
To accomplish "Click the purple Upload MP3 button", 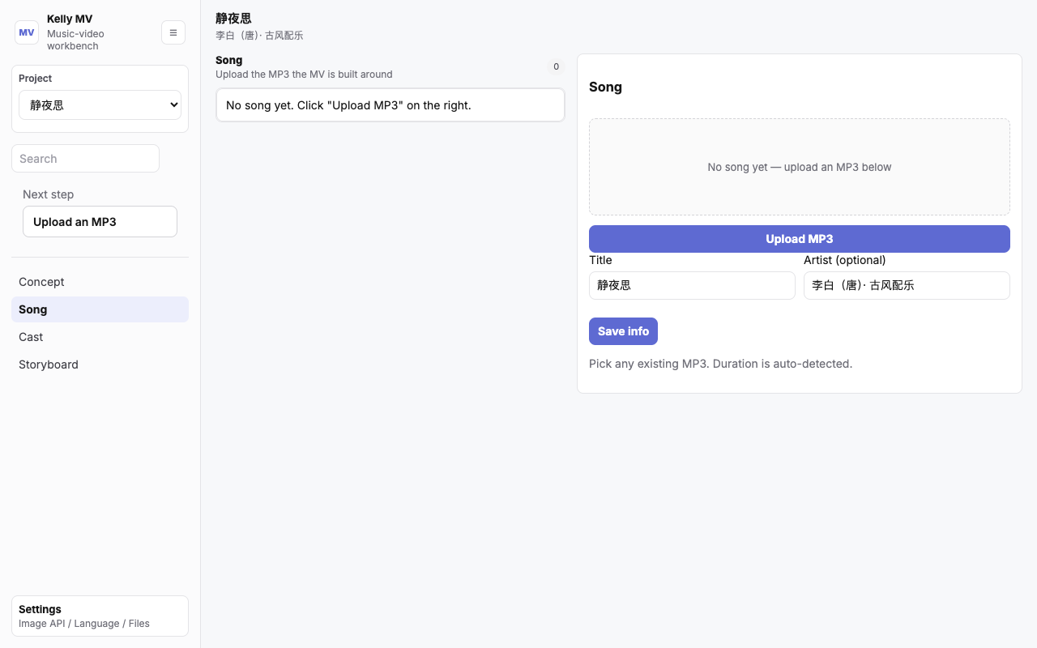I will (x=799, y=239).
